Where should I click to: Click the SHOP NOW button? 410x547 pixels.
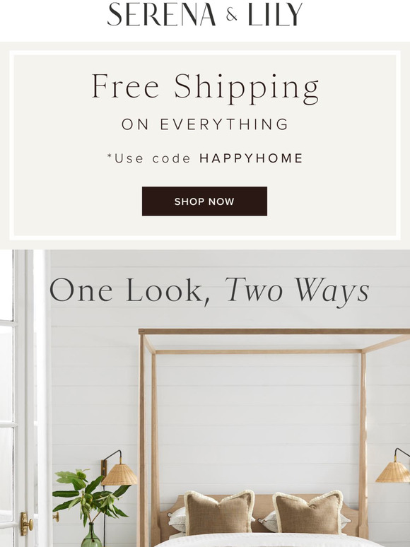[204, 201]
